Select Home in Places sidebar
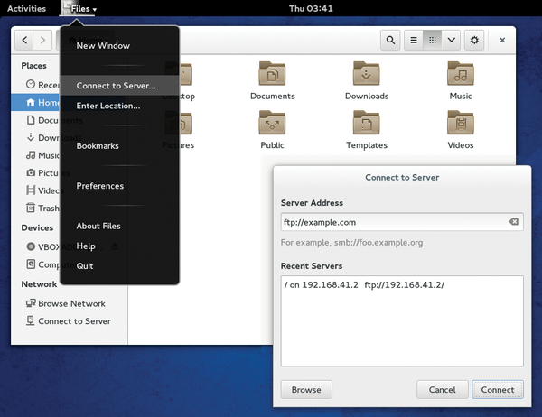Image resolution: width=542 pixels, height=417 pixels. pyautogui.click(x=36, y=102)
